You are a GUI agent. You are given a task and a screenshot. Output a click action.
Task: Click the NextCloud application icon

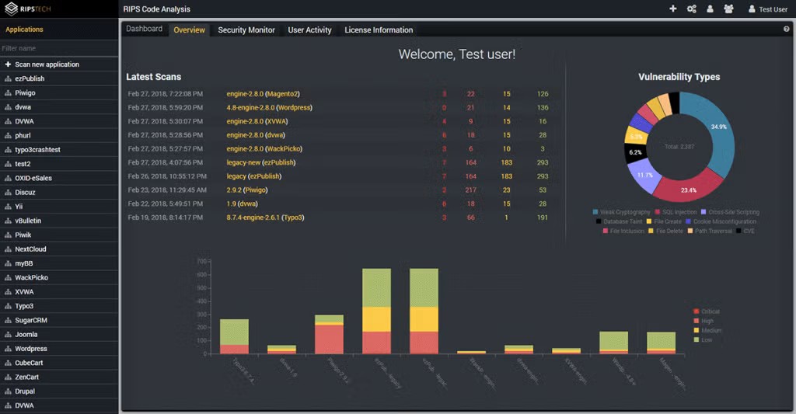(8, 249)
